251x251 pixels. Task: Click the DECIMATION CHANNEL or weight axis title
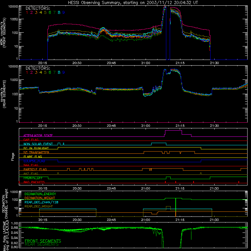click(x=5, y=204)
